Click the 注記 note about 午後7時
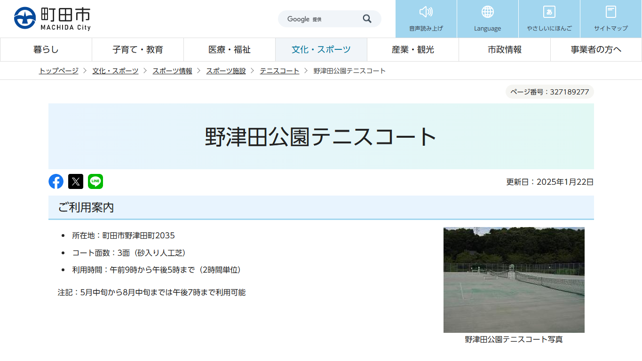Image resolution: width=642 pixels, height=361 pixels. [x=151, y=292]
